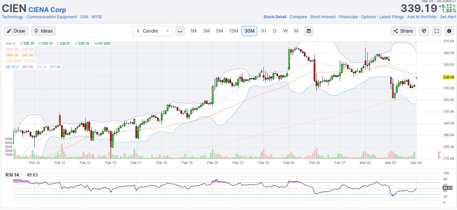The width and height of the screenshot is (457, 210).
Task: Click the purple marker on the volume axis
Action: [439, 154]
